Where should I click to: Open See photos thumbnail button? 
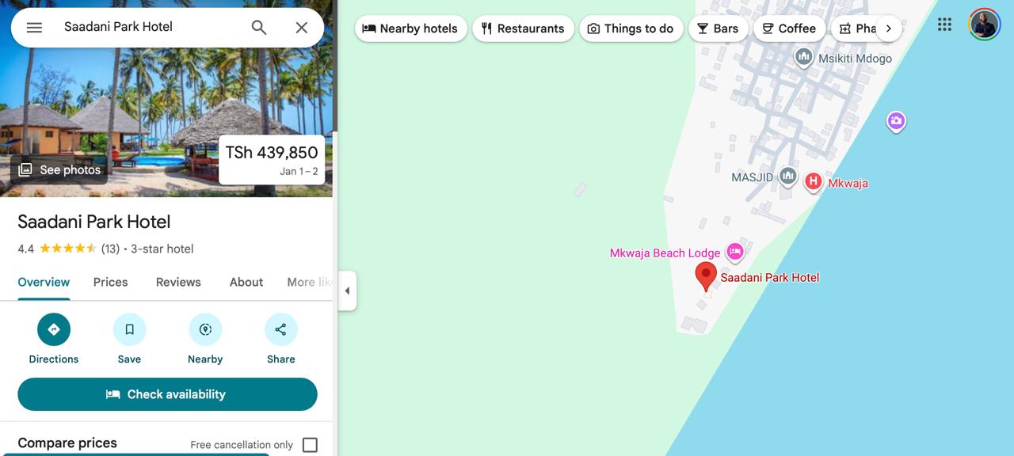click(59, 169)
